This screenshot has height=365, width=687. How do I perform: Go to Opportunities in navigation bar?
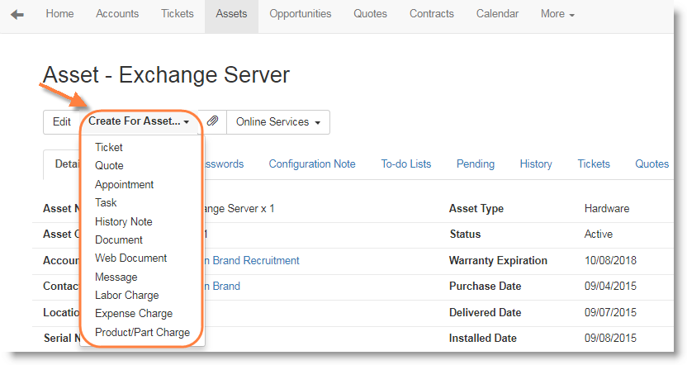301,14
